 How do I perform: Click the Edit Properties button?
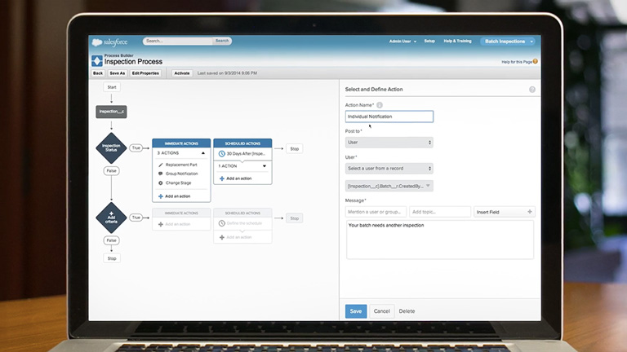pyautogui.click(x=145, y=73)
